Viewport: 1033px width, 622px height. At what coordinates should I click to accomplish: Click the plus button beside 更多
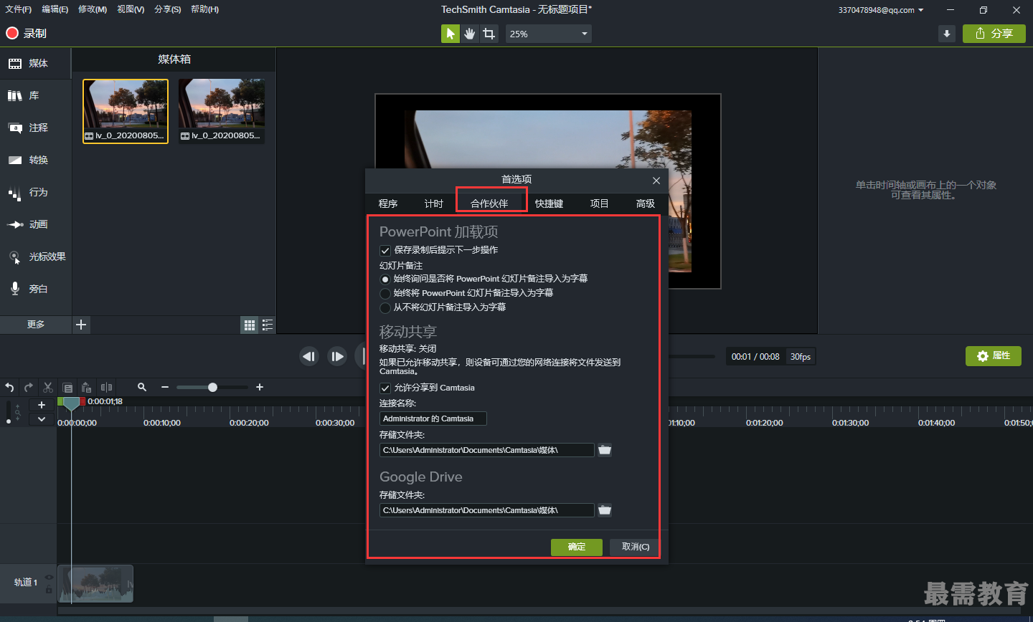81,325
